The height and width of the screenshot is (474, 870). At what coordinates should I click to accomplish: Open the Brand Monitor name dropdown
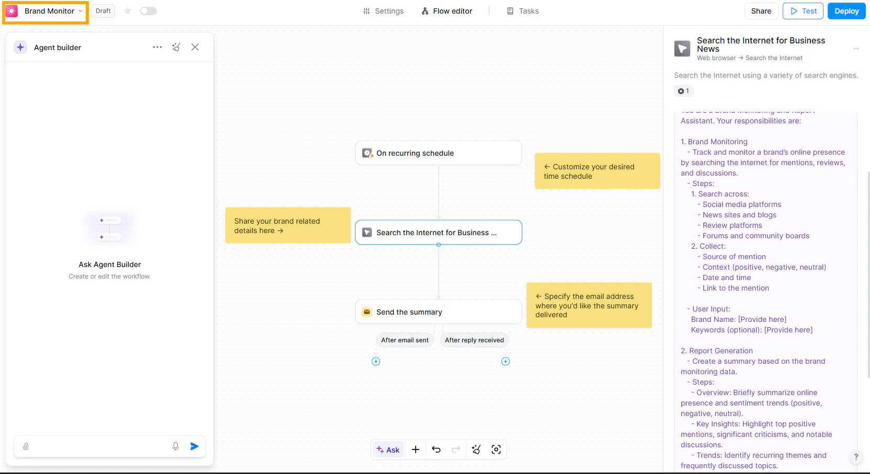point(53,11)
